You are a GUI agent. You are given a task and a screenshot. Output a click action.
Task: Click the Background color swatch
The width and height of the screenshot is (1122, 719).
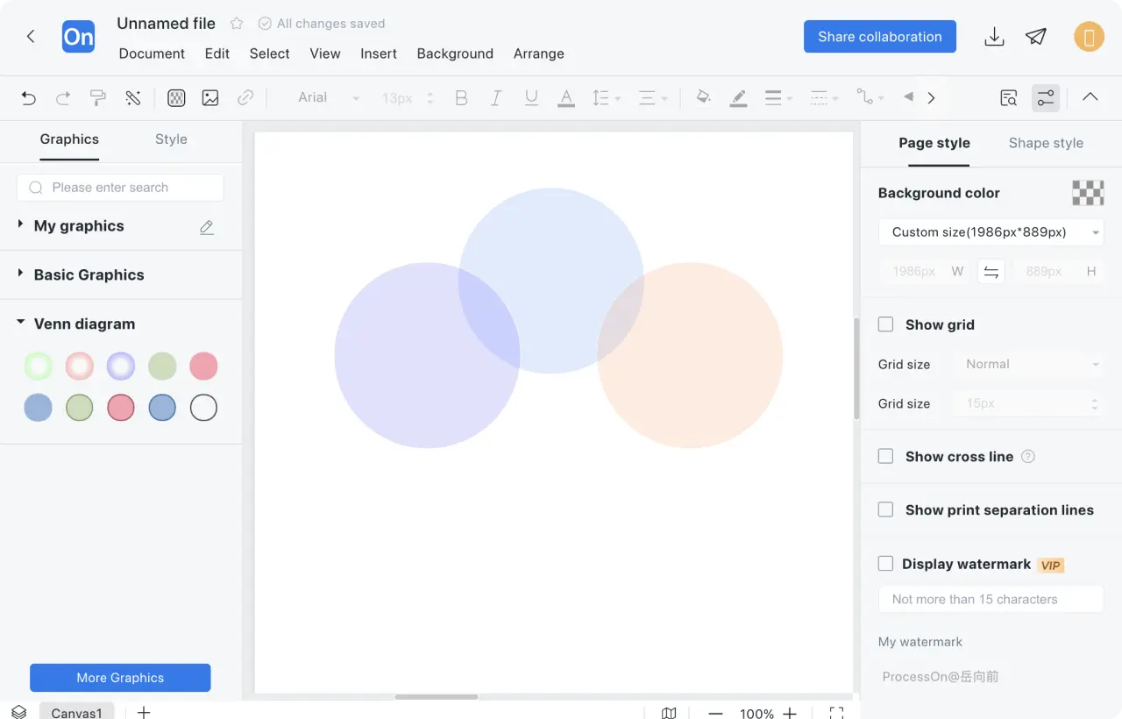tap(1088, 193)
